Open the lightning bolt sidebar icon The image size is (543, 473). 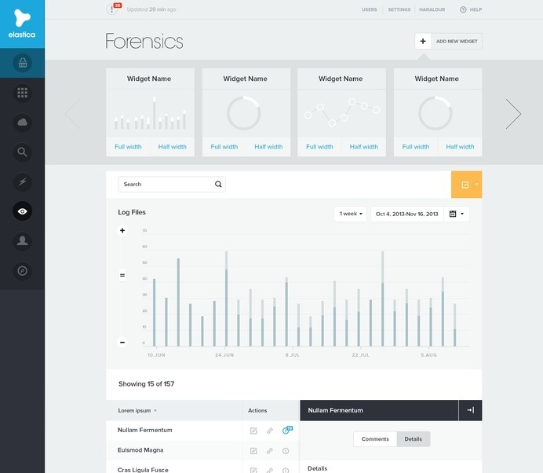tap(23, 181)
